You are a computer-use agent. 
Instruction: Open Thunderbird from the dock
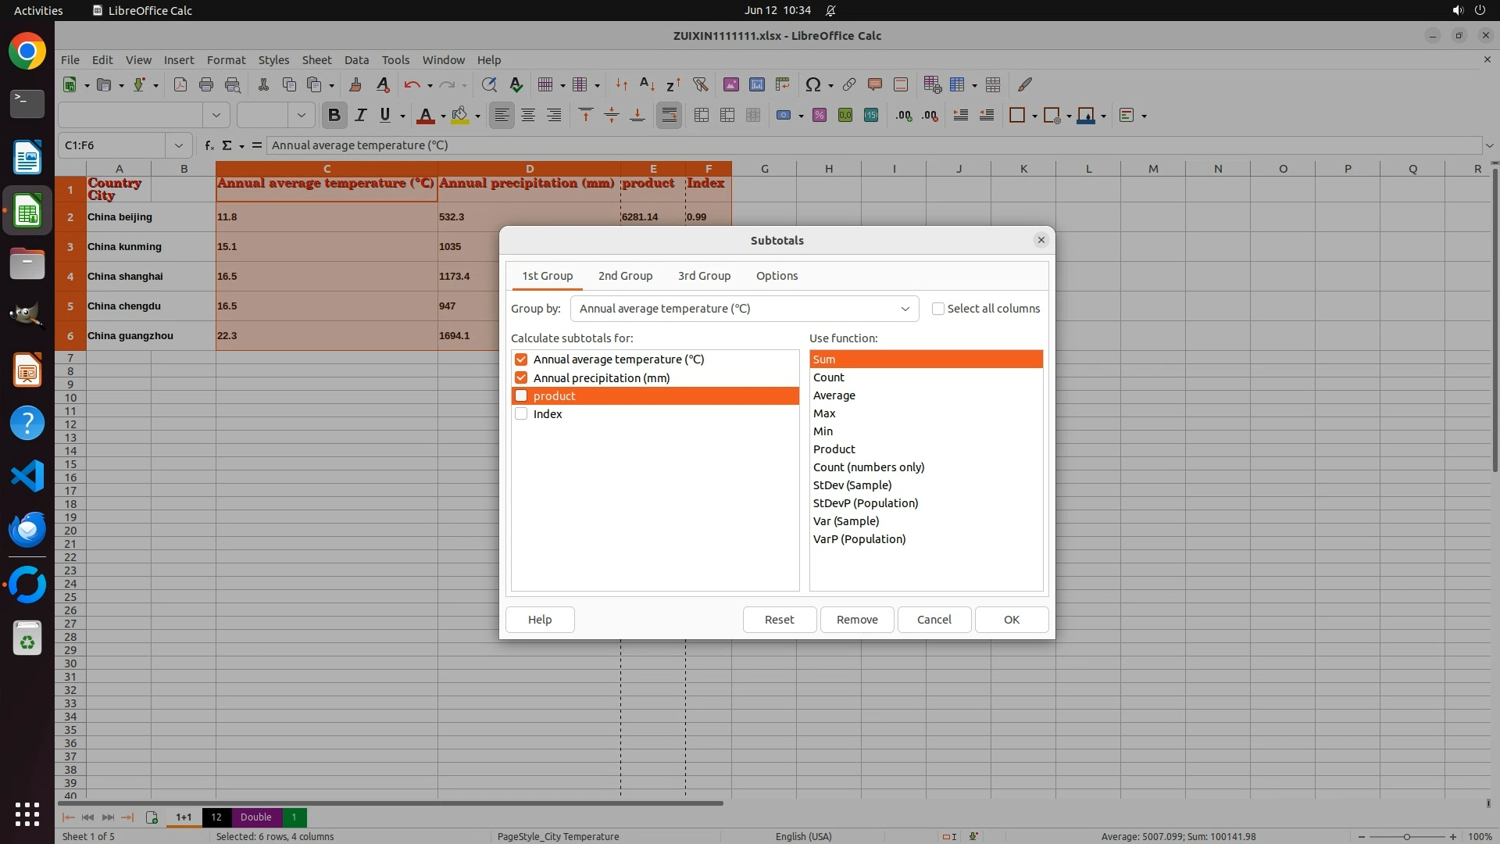tap(27, 530)
